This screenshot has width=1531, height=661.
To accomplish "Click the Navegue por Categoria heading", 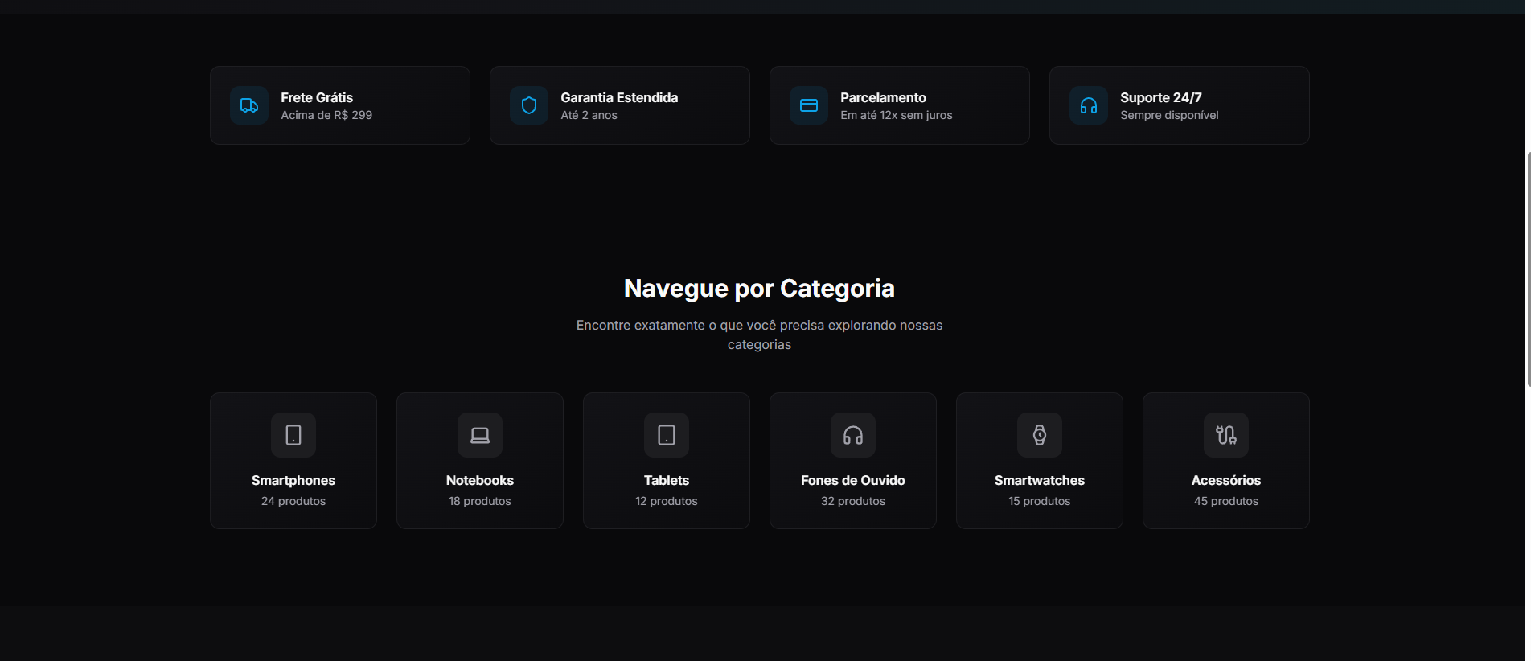I will pyautogui.click(x=759, y=288).
